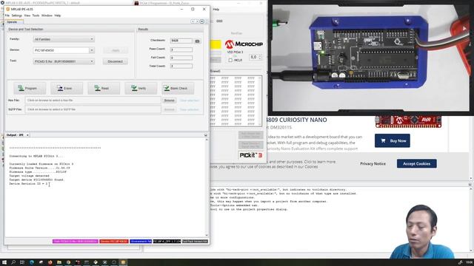This screenshot has height=266, width=474.
Task: Click the gray Tool Pack Version status label
Action: point(195,242)
